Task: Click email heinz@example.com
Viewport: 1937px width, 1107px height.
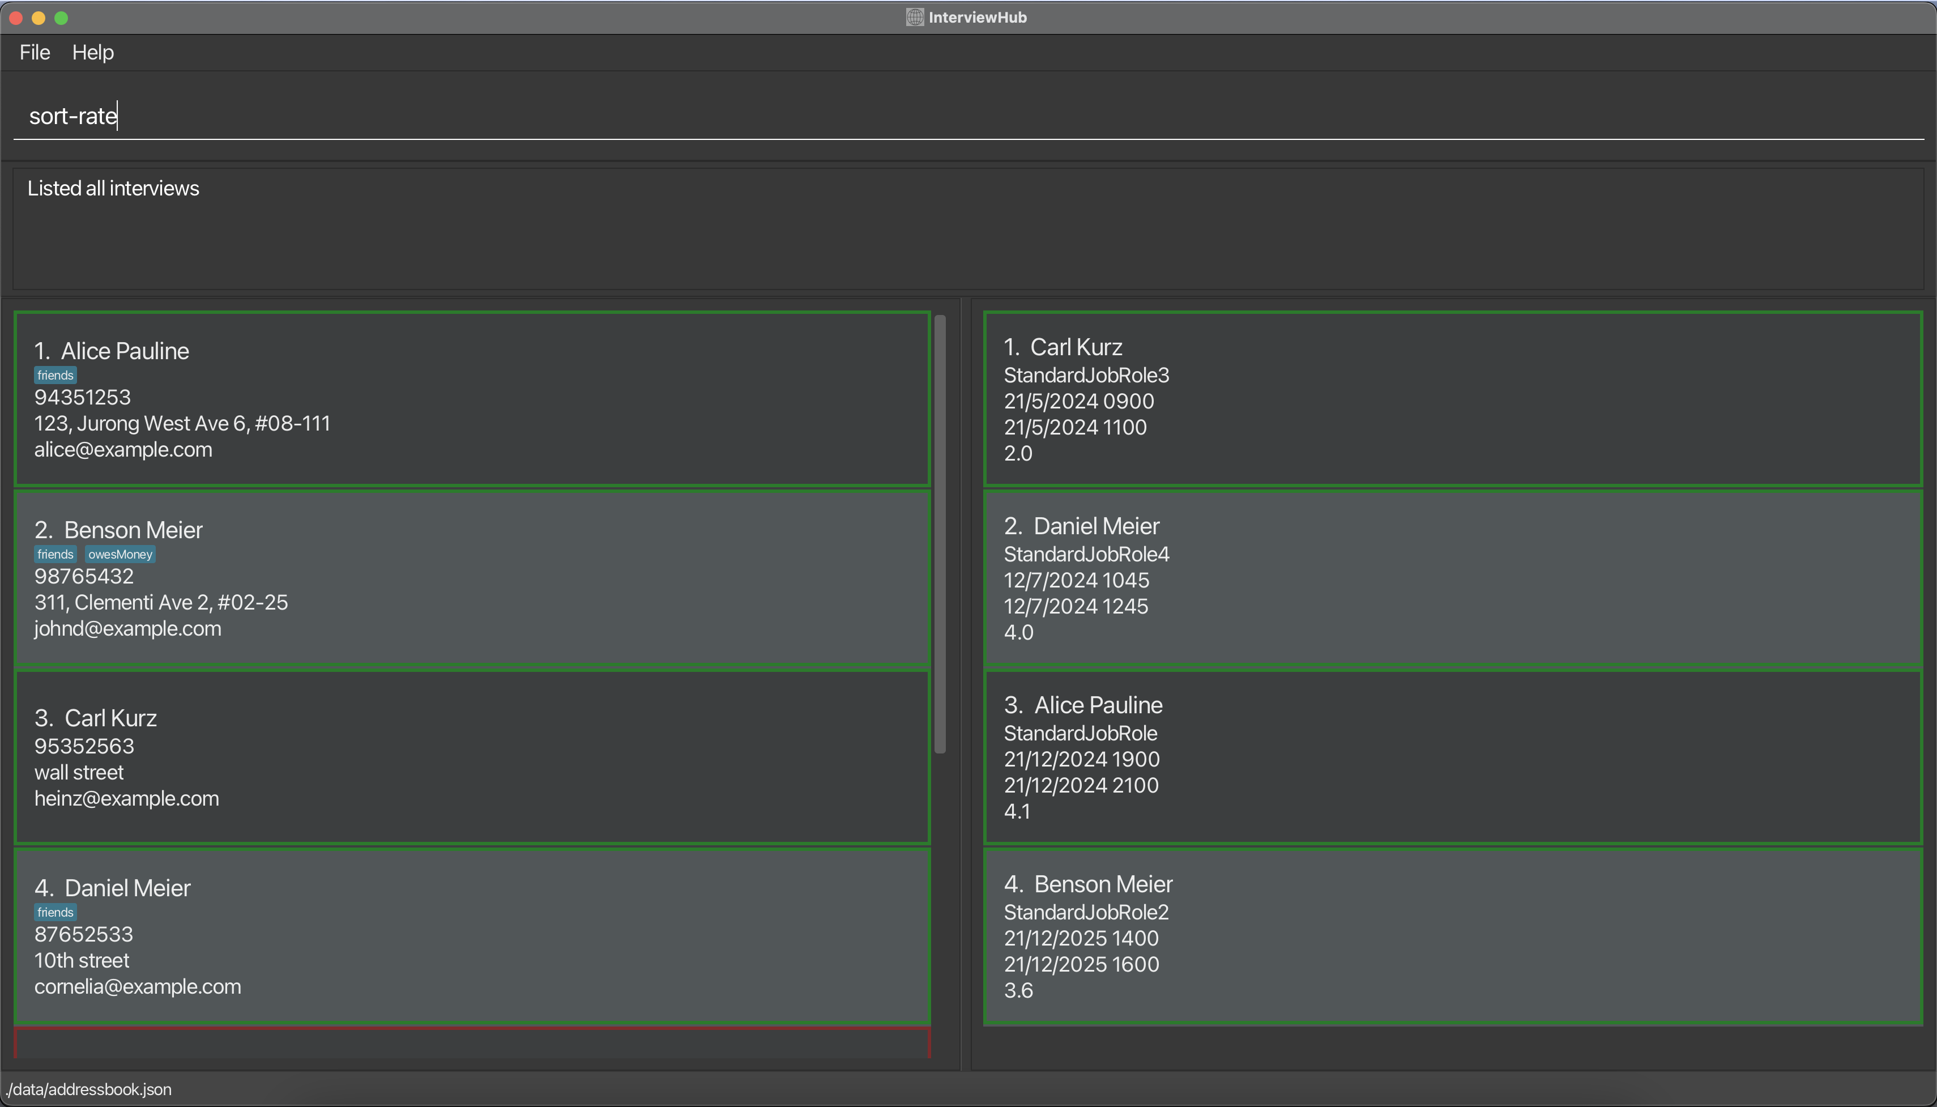Action: (x=127, y=798)
